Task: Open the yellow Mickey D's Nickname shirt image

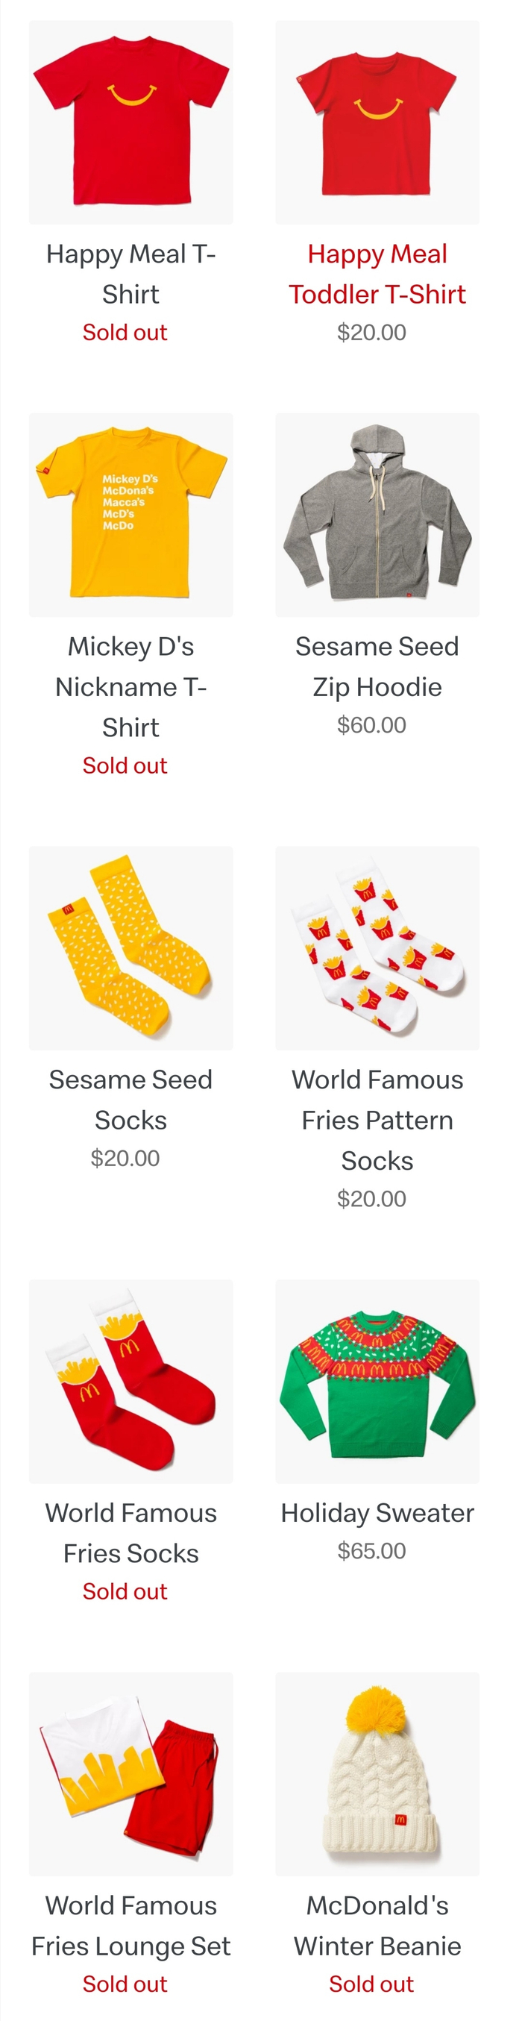Action: click(x=131, y=515)
